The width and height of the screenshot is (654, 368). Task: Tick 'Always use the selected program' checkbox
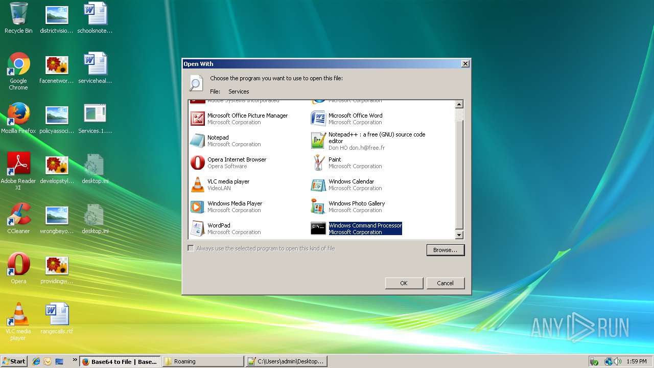191,248
